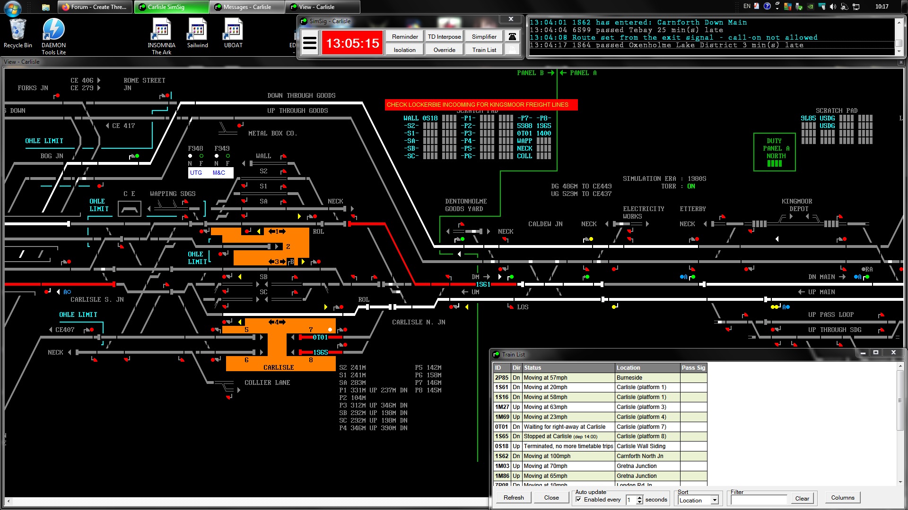Click F949 N indicator white dot
This screenshot has width=908, height=510.
point(217,156)
